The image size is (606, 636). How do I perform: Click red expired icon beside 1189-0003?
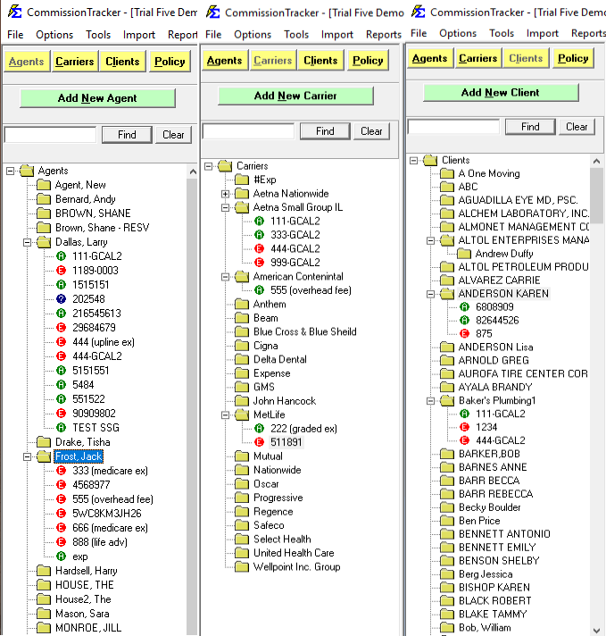point(62,270)
